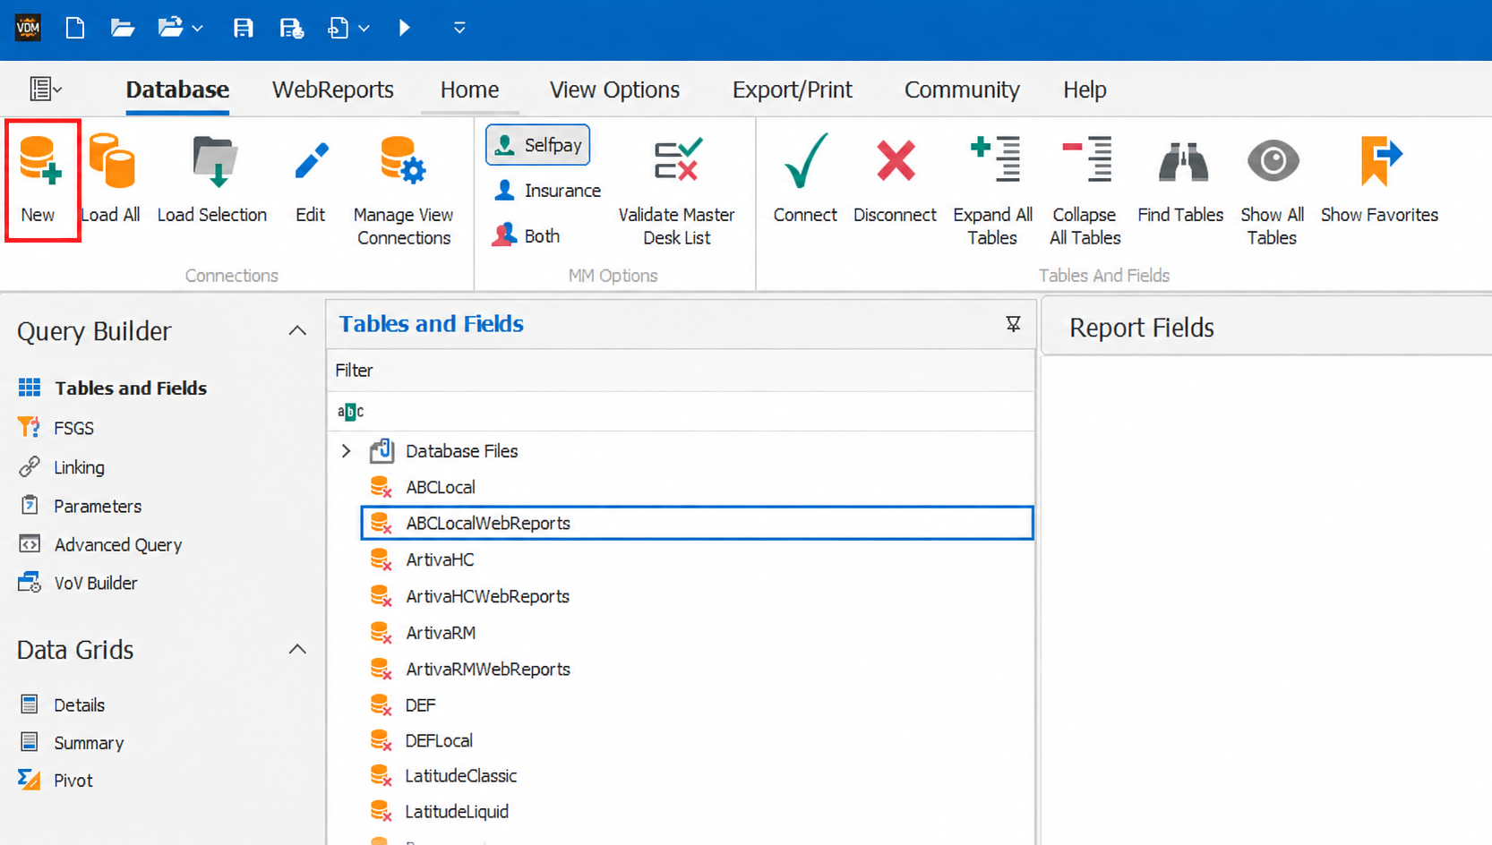The width and height of the screenshot is (1492, 845).
Task: Create a new document from the title bar
Action: pyautogui.click(x=75, y=28)
